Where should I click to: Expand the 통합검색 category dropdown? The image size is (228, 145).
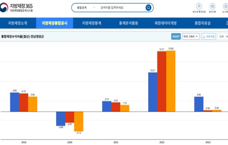click(x=83, y=7)
